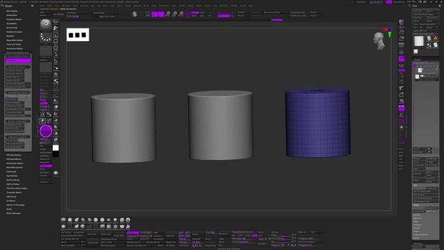Image resolution: width=444 pixels, height=250 pixels.
Task: Click the XYZ axis orientation gizmo
Action: tap(388, 33)
